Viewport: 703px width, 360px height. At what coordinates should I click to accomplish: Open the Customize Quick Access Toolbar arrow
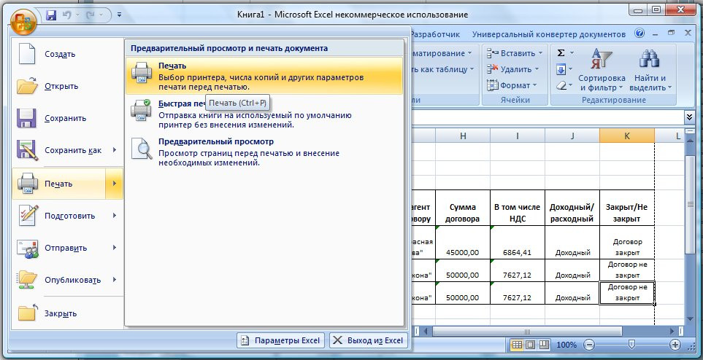pos(119,15)
